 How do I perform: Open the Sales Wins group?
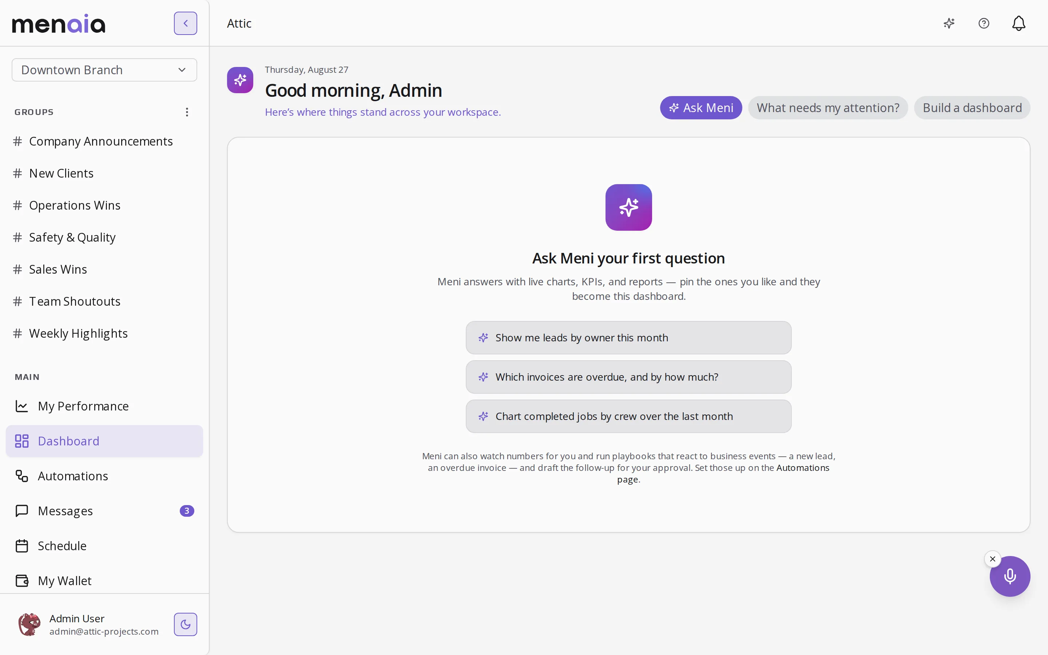[104, 269]
